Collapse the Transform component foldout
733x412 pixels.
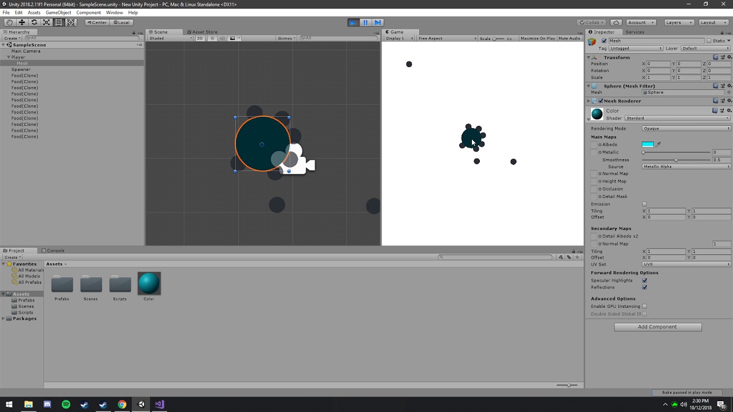[x=589, y=57]
